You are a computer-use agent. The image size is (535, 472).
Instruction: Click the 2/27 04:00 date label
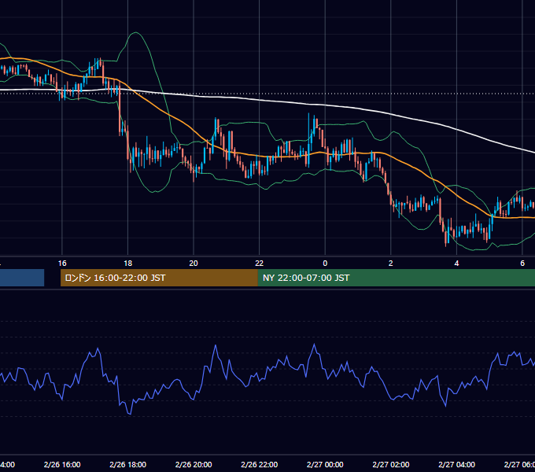click(x=456, y=464)
